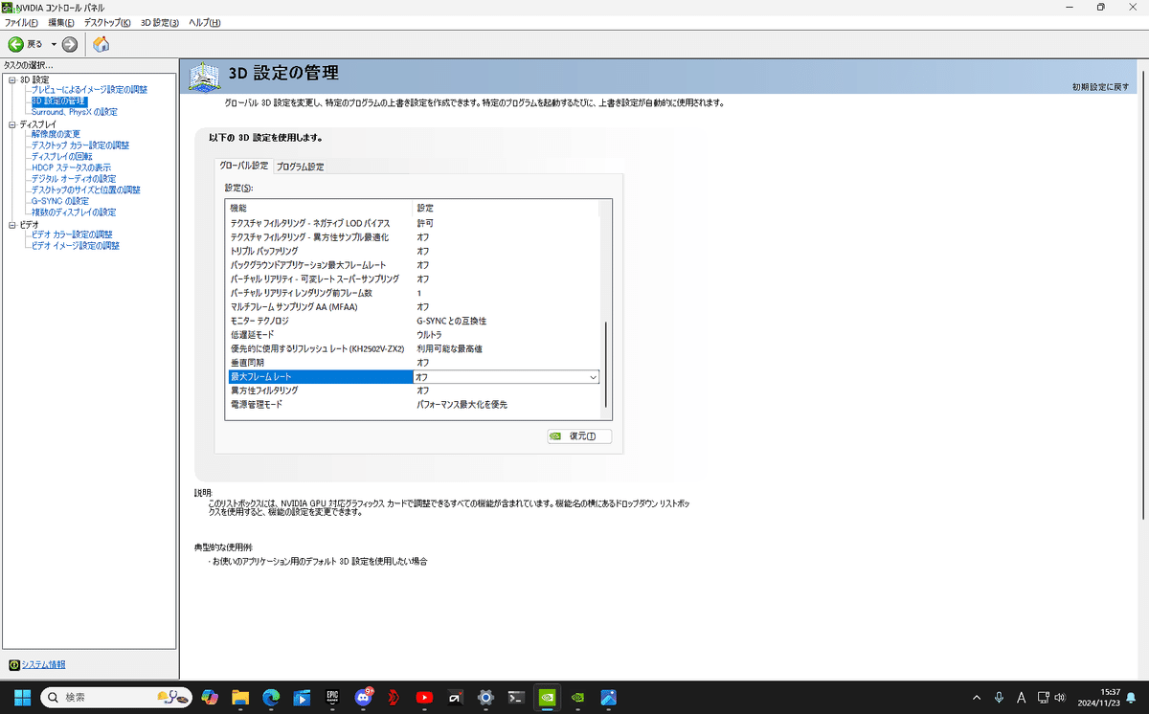Click the green Back arrow button
Viewport: 1149px width, 714px height.
tap(15, 44)
